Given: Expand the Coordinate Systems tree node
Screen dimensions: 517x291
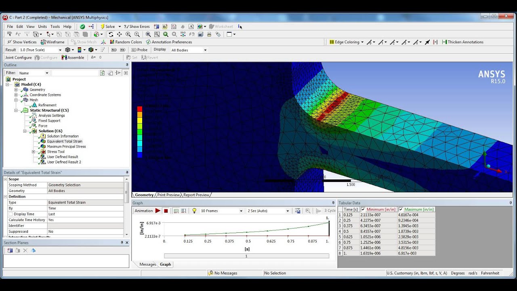Looking at the screenshot, I should [x=16, y=95].
